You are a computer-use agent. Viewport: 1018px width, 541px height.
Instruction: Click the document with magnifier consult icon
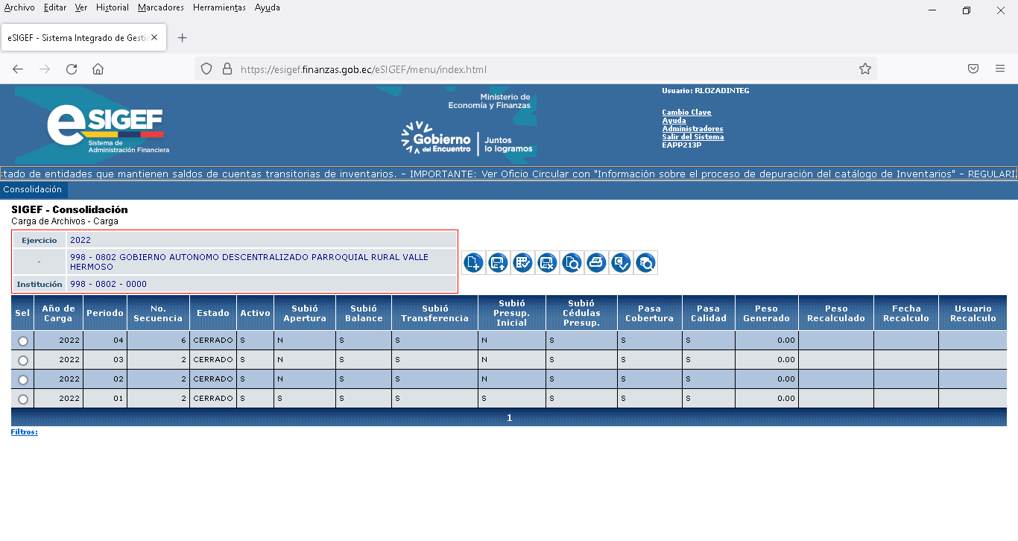(x=572, y=262)
